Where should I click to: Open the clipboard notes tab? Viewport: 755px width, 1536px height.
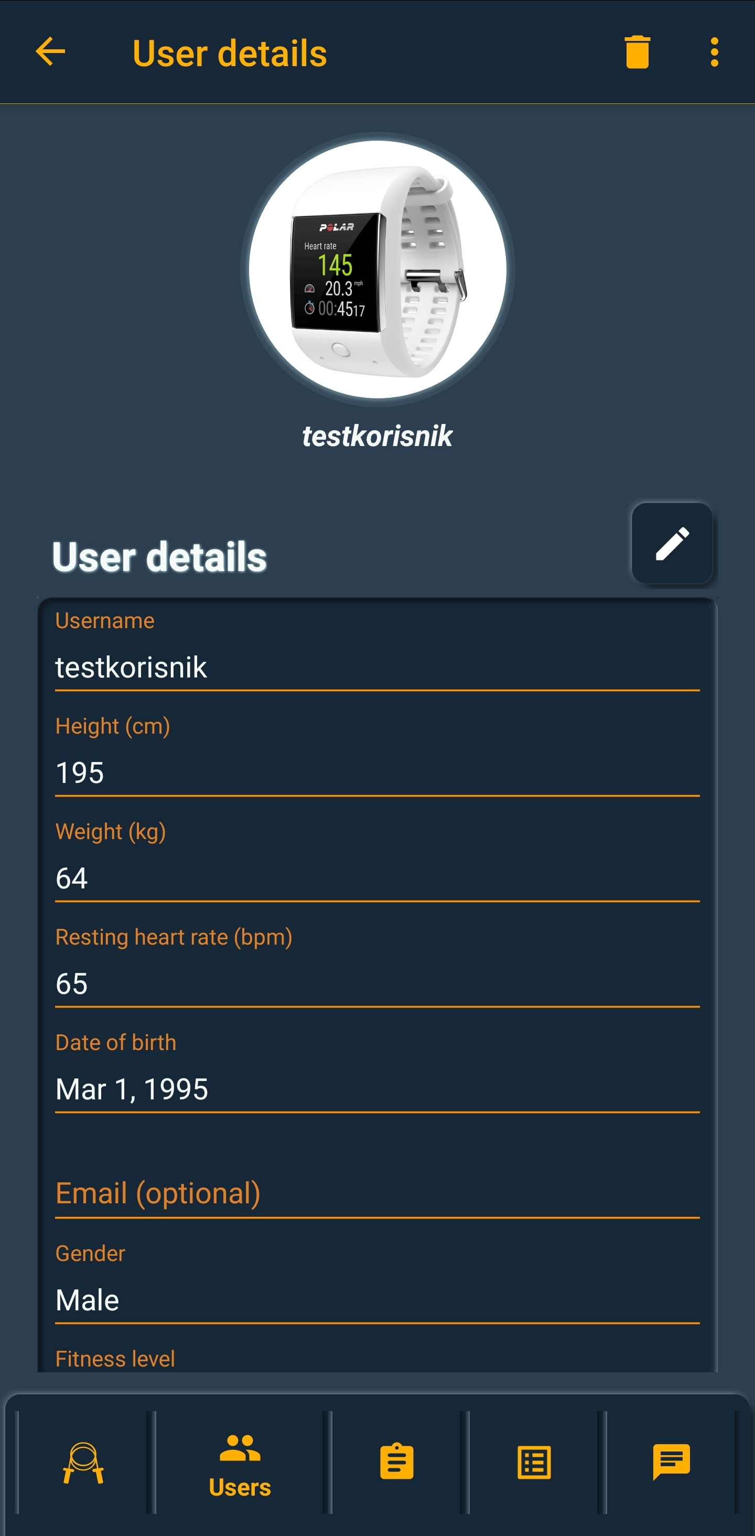point(397,1463)
